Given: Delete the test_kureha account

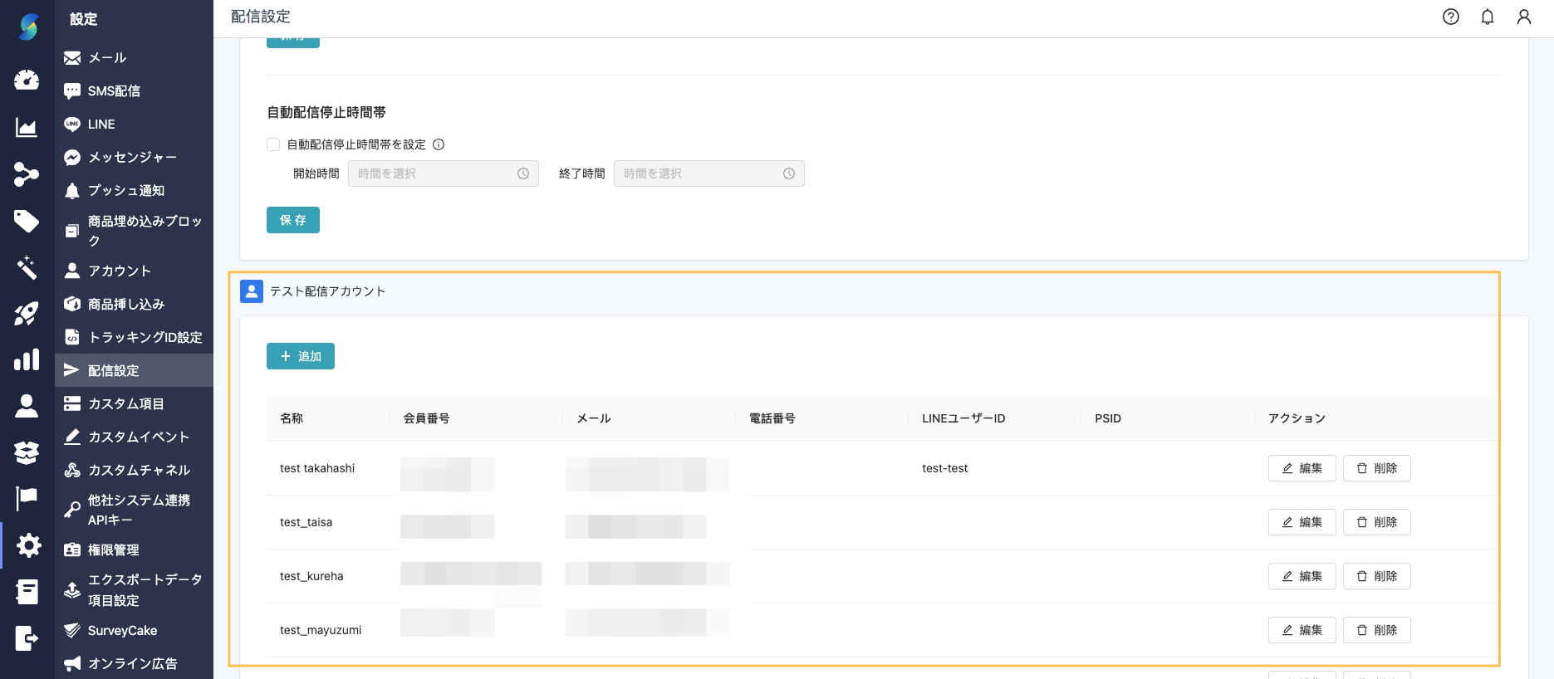Looking at the screenshot, I should point(1376,576).
